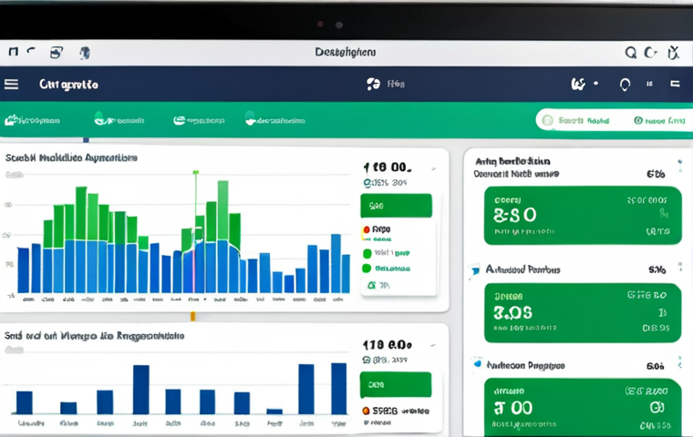Click the orange marker between the two chart cards

click(x=192, y=316)
